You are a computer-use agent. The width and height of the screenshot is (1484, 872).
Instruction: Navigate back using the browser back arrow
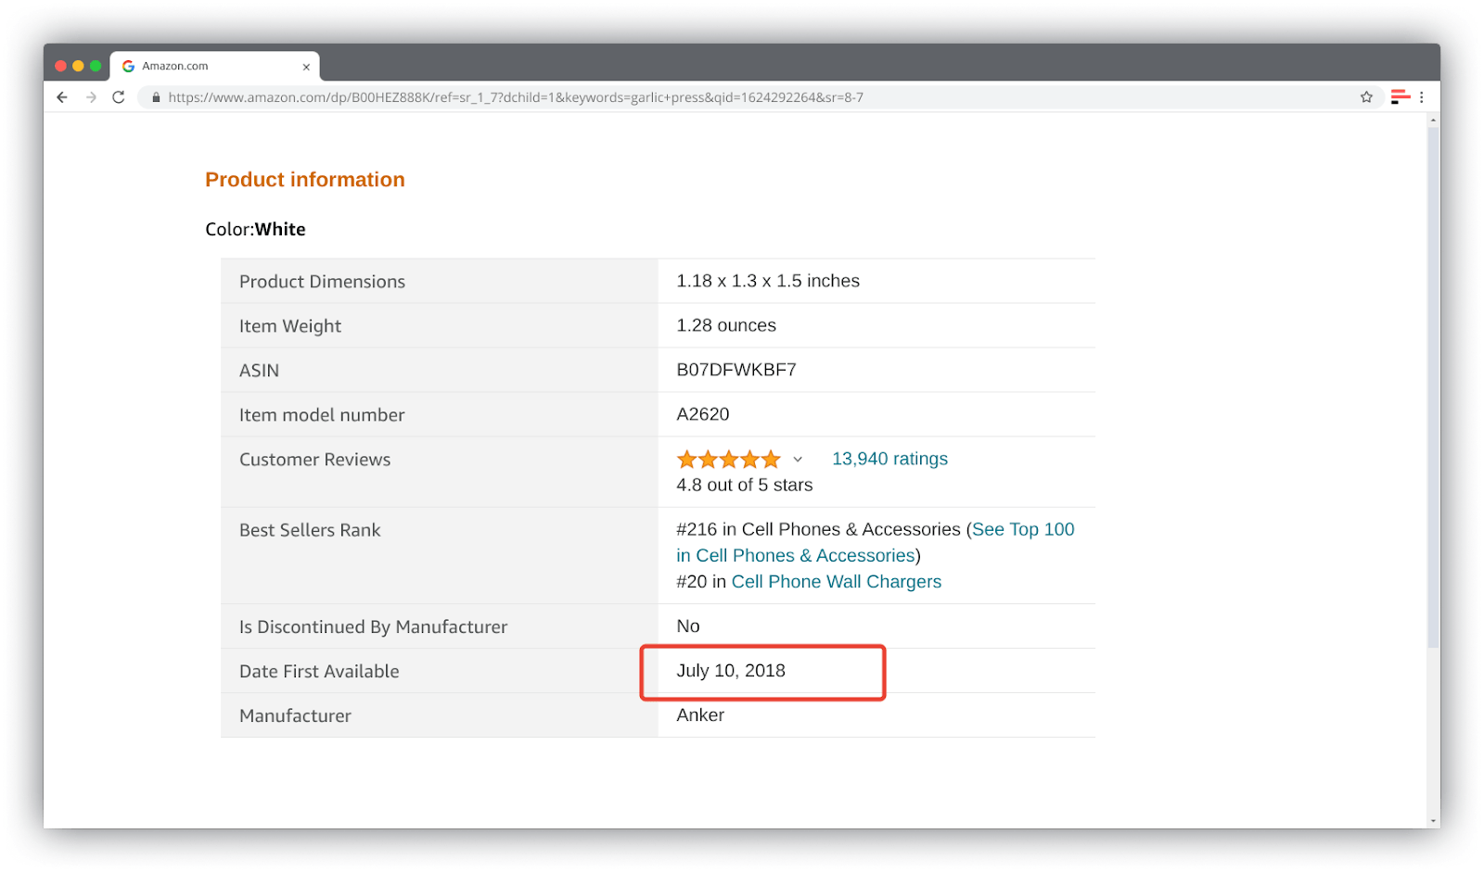click(61, 96)
